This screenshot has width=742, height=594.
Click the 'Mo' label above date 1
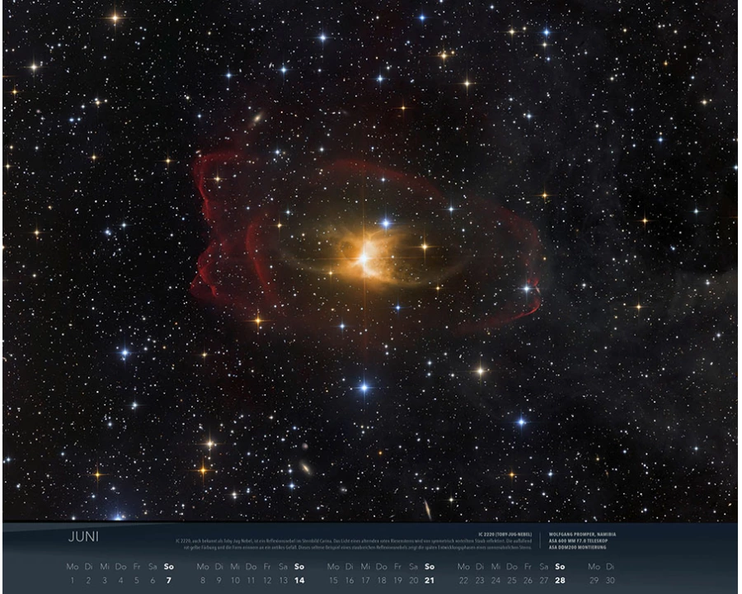(x=72, y=567)
